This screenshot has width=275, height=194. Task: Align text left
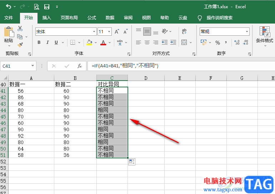[138, 42]
